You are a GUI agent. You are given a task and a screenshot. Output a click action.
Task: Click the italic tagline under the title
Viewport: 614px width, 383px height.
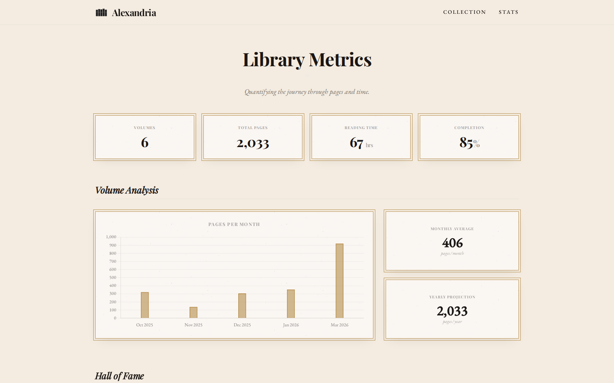(x=307, y=92)
